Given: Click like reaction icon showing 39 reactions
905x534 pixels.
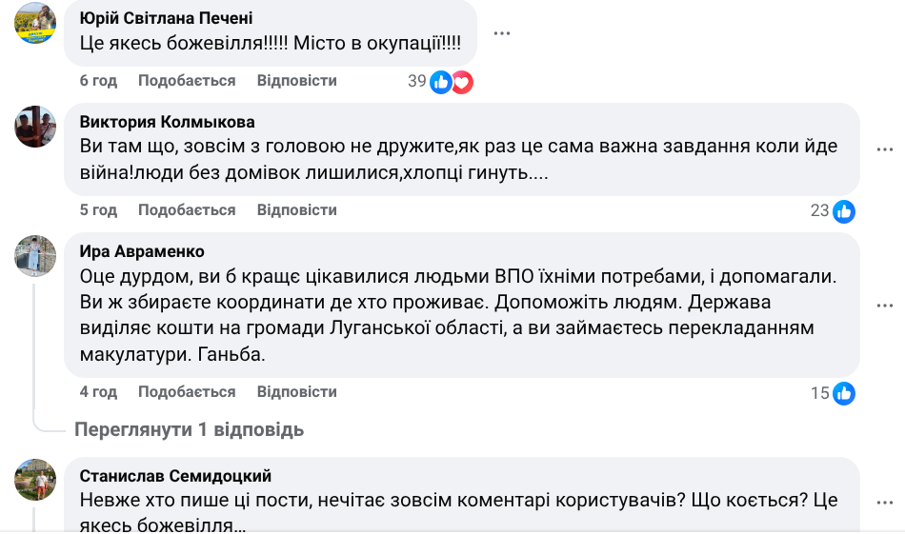Looking at the screenshot, I should (x=441, y=82).
